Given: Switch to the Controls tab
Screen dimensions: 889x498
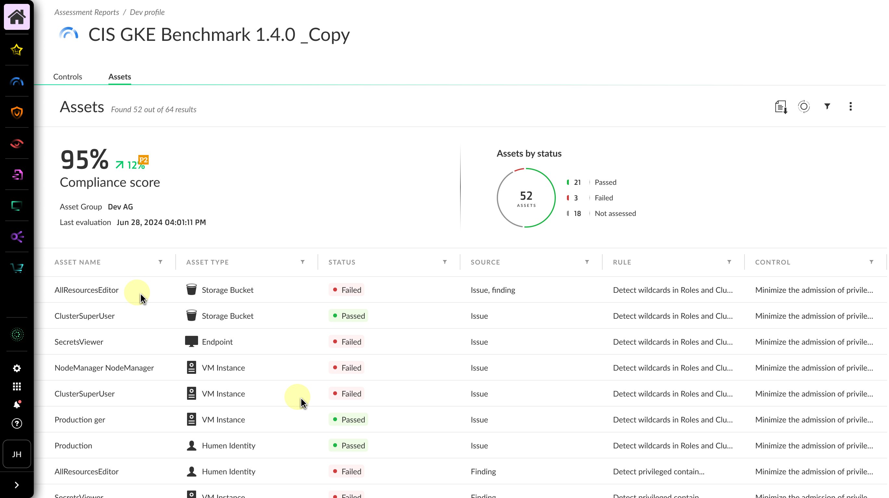Looking at the screenshot, I should [68, 77].
